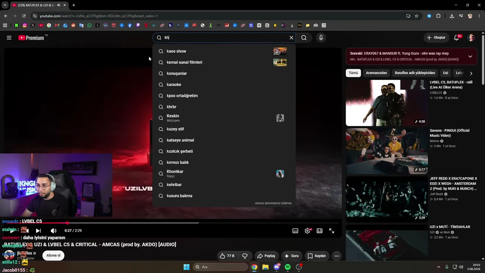Open the YouTube account avatar menu

tap(471, 38)
